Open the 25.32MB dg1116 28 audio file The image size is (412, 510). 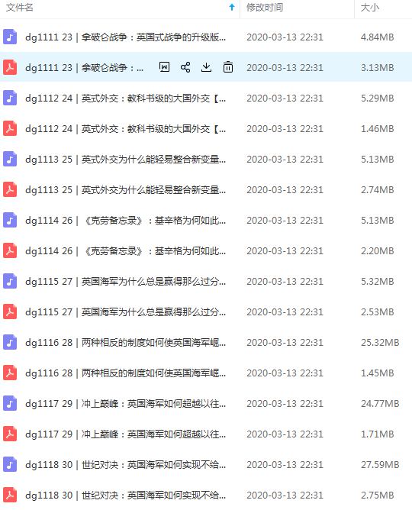[125, 343]
